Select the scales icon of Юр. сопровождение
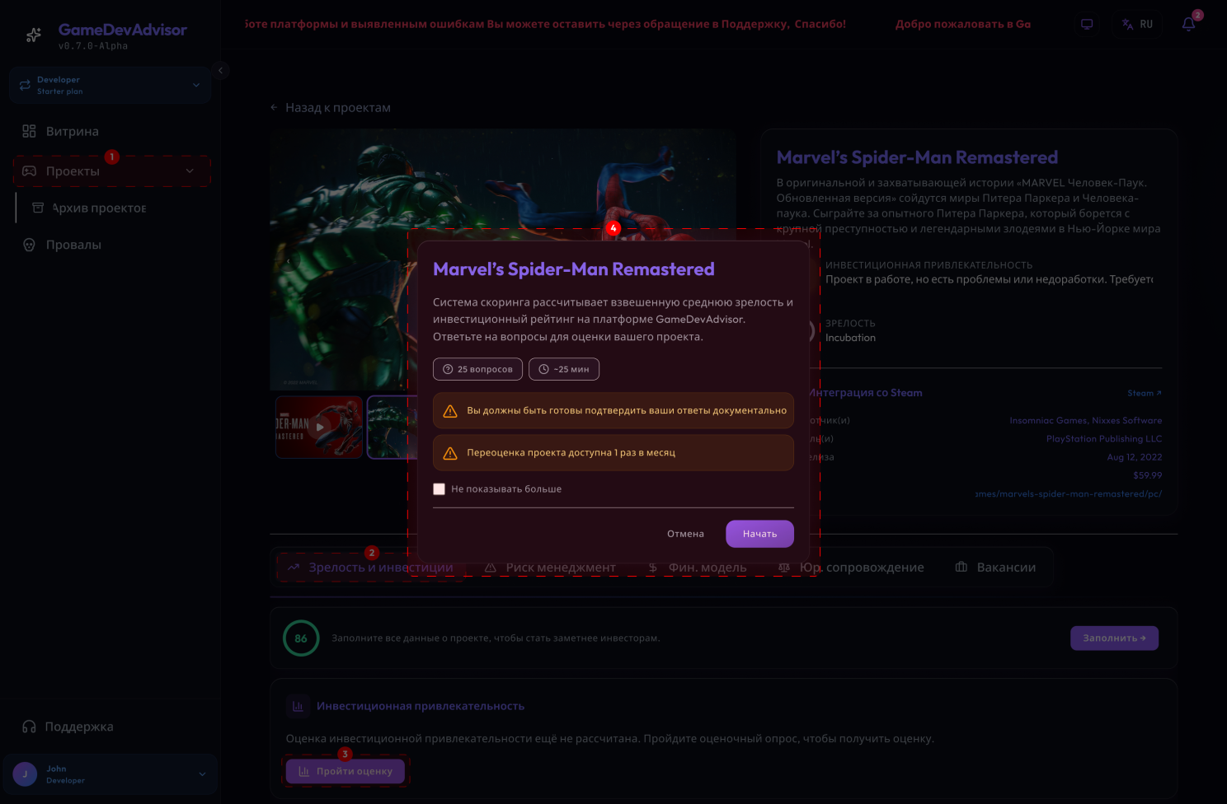The width and height of the screenshot is (1227, 804). (783, 568)
